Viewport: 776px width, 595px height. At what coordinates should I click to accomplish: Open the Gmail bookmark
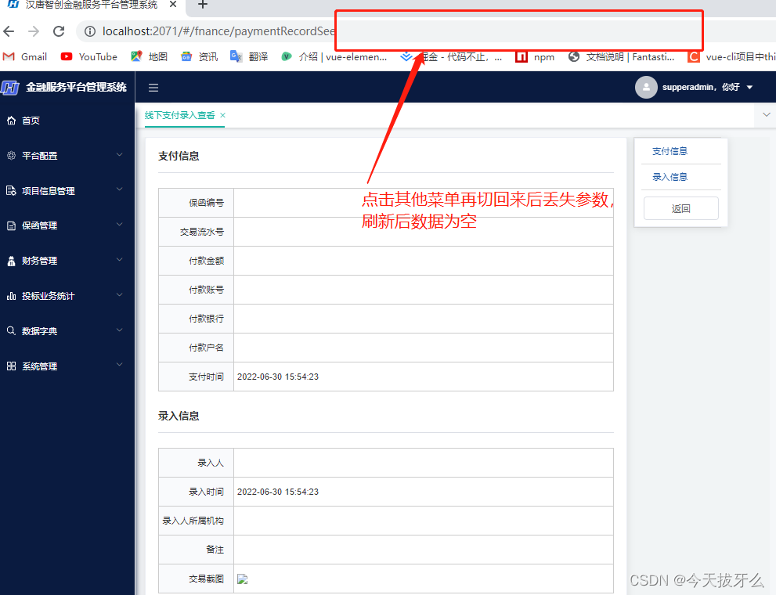[x=24, y=56]
